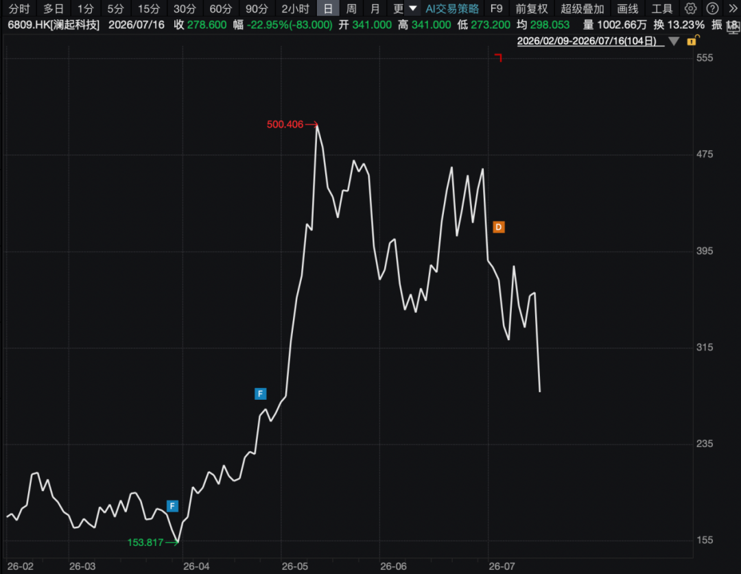Click the blue F marker near 26-05
The height and width of the screenshot is (574, 741).
pos(261,394)
